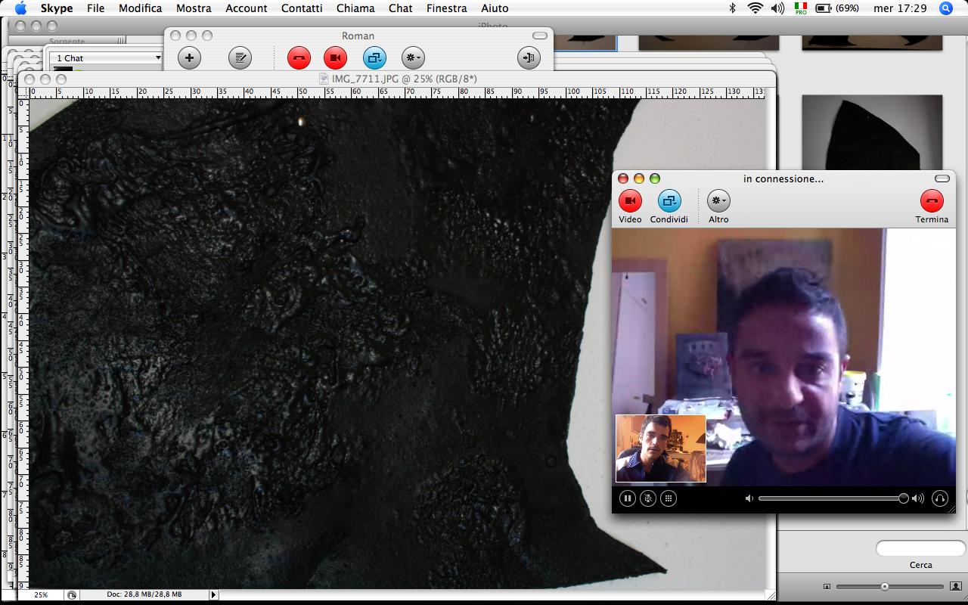968x605 pixels.
Task: Toggle the microphone mute button
Action: pos(648,498)
